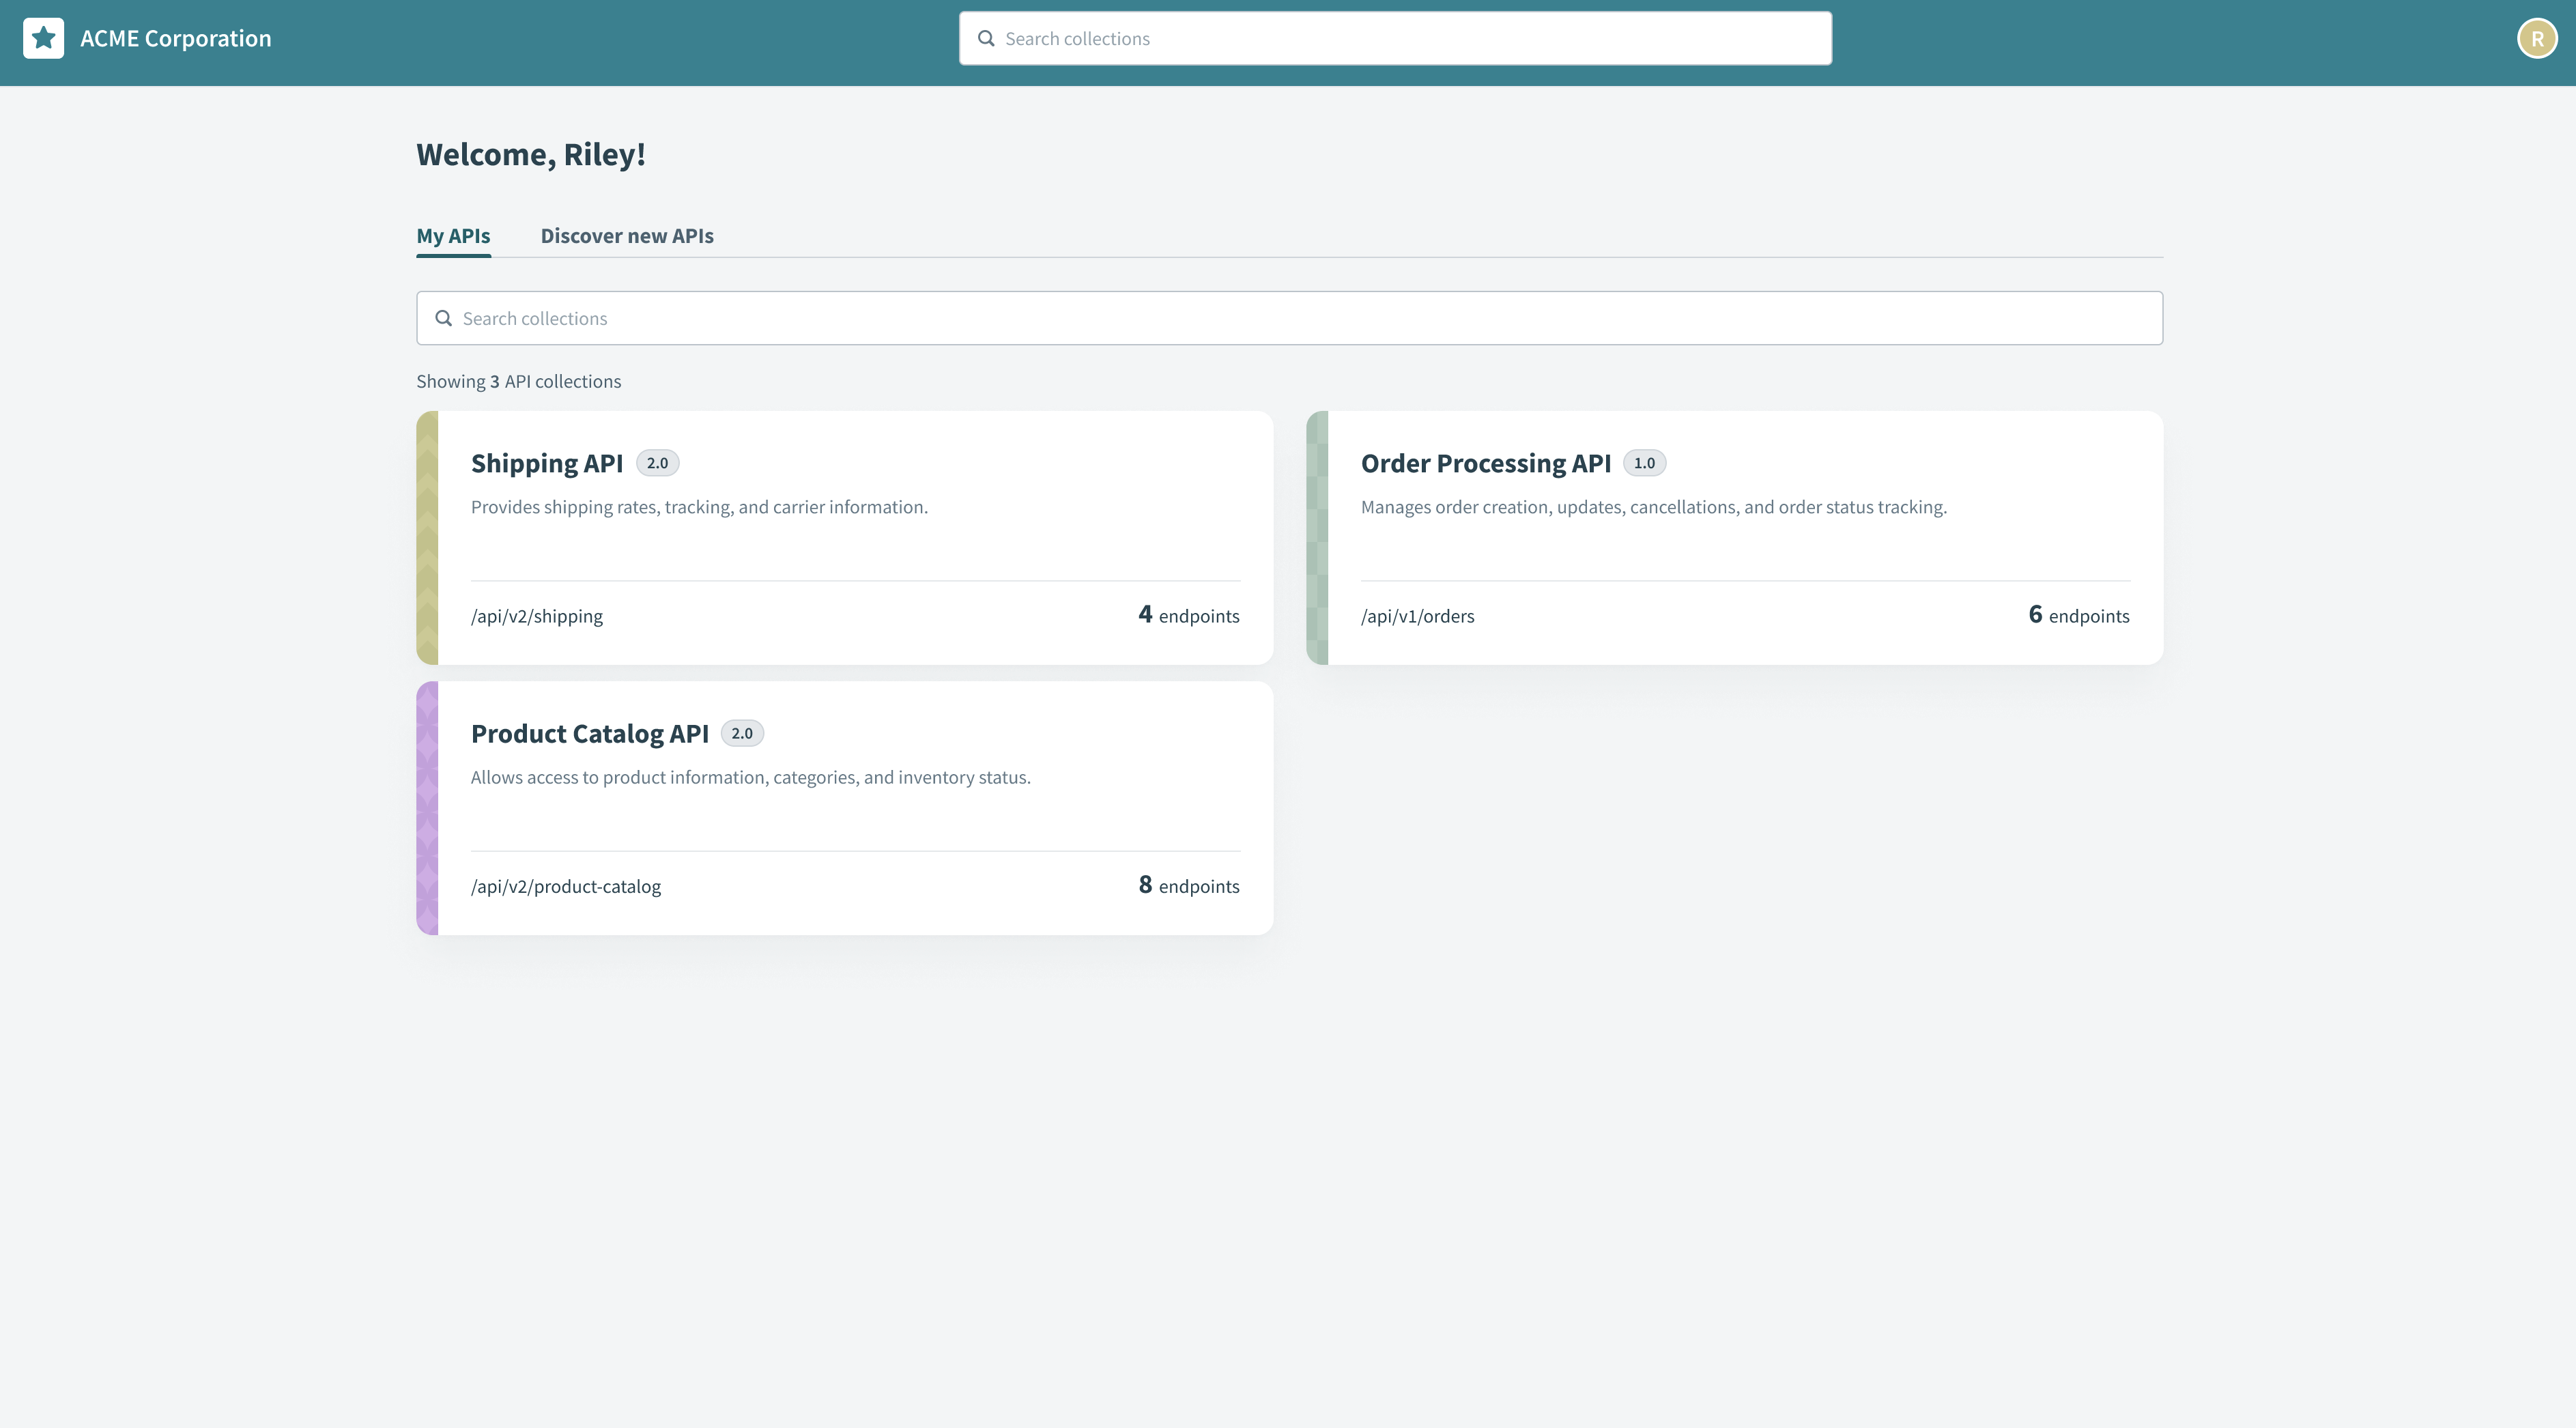Image resolution: width=2576 pixels, height=1428 pixels.
Task: Click the Product Catalog API 2.0 badge
Action: 743,732
